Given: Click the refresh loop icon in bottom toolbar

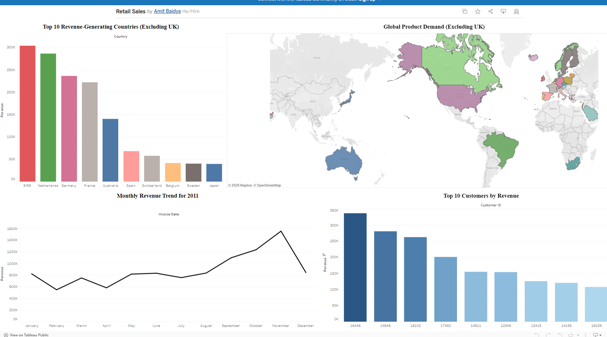Looking at the screenshot, I should (x=571, y=335).
